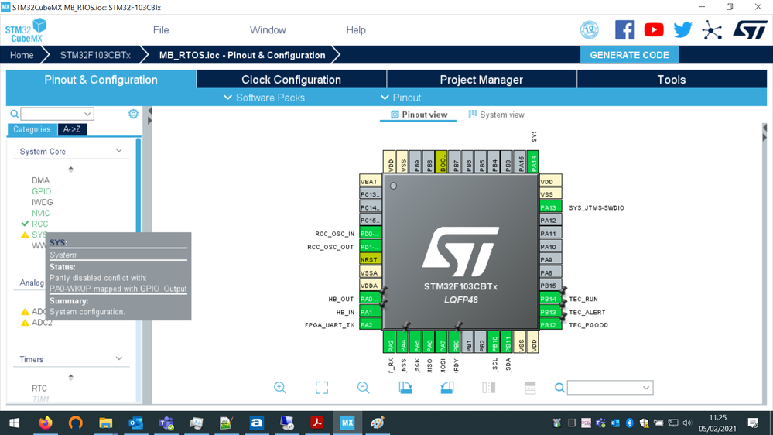
Task: Click pin PB12 on the chip
Action: coord(550,324)
